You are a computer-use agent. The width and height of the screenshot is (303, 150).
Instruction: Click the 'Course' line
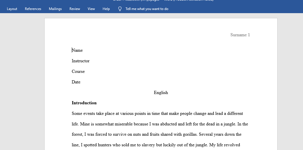(78, 71)
